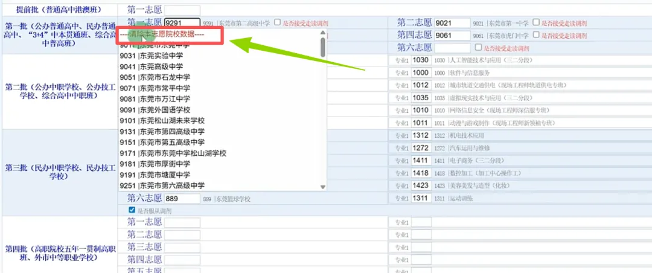Screen dimensions: 652x273
Task: Focus the 第四批 第一志愿 empty input
Action: click(x=182, y=223)
